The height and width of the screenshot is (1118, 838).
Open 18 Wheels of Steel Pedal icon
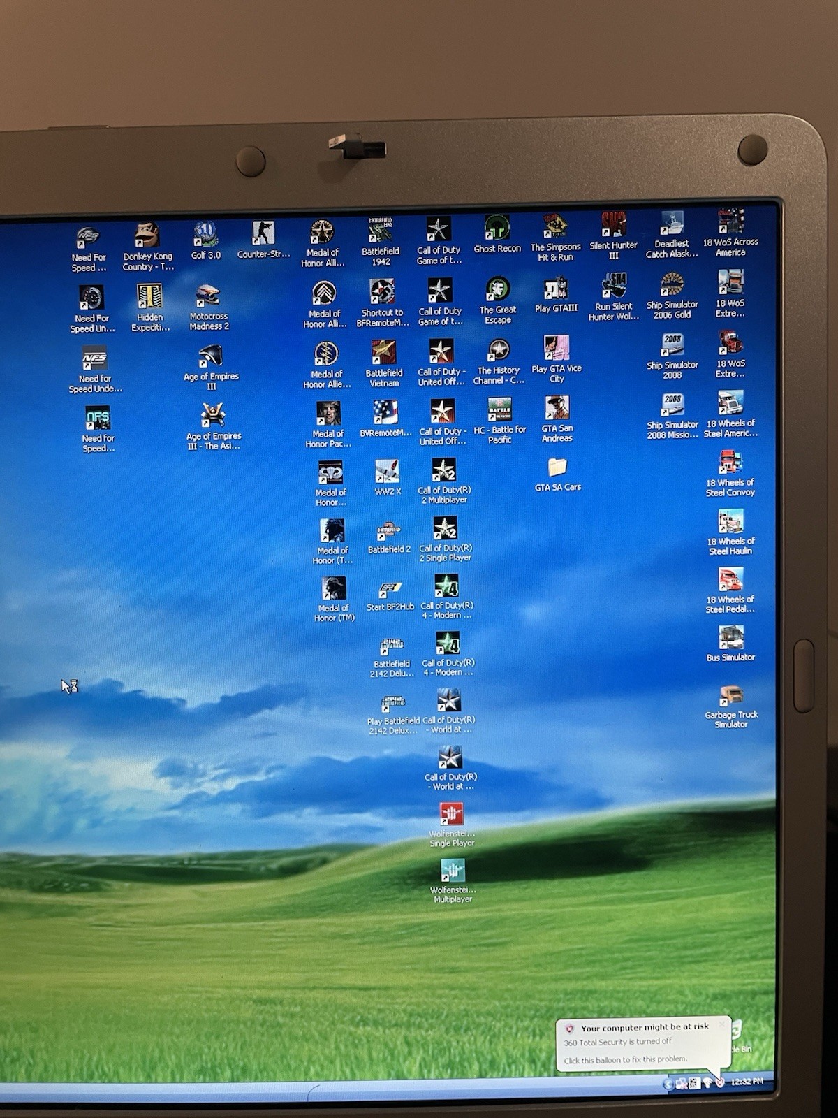730,591
